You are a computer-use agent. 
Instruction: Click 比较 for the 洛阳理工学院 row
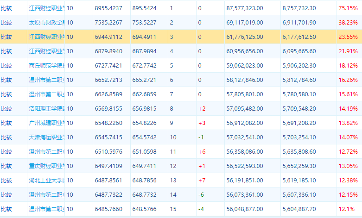(x=6, y=108)
